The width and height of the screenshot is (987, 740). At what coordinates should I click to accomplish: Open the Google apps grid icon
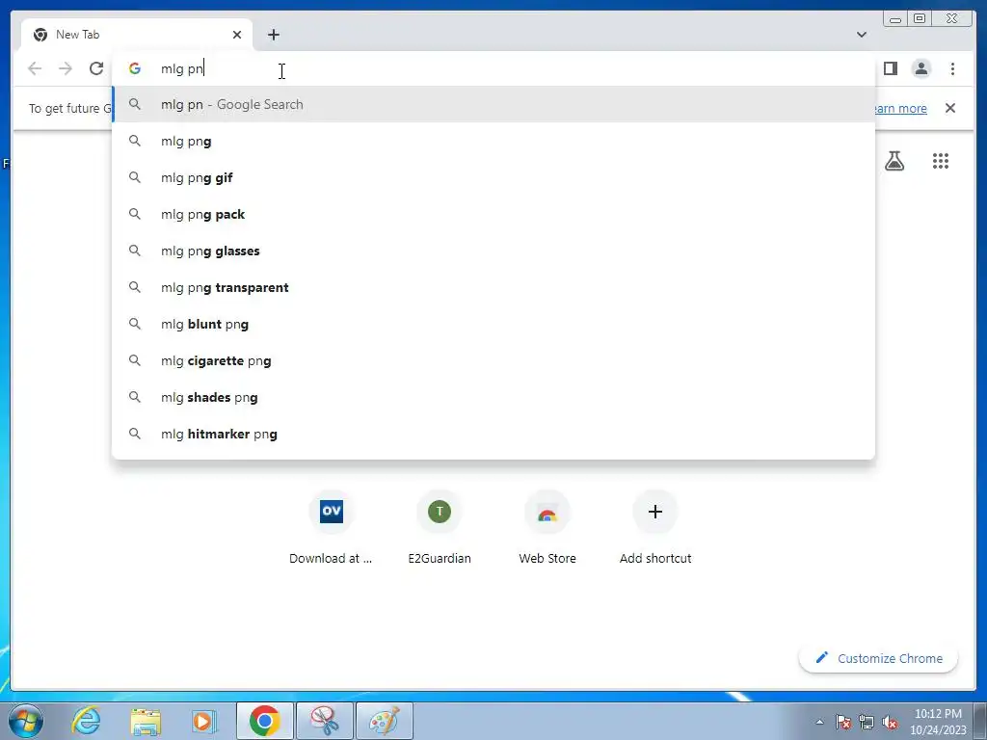coord(941,161)
